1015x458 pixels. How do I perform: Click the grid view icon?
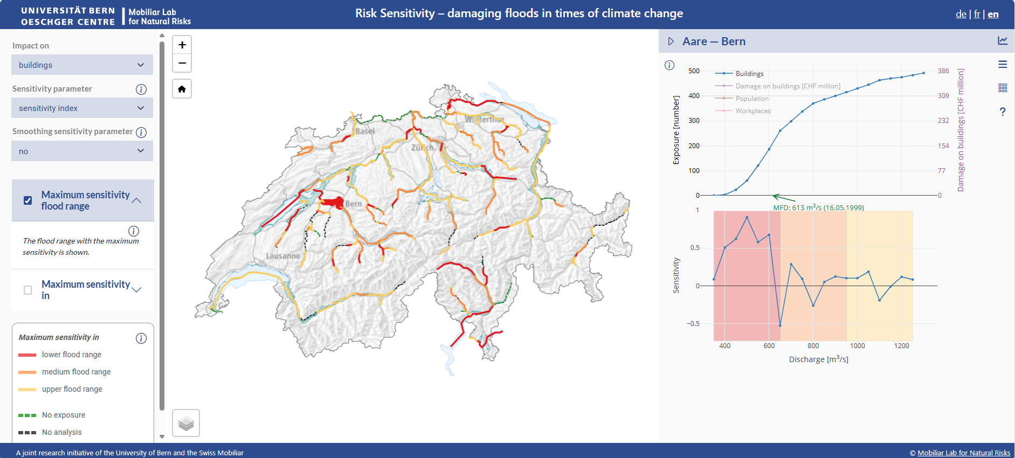(1003, 88)
